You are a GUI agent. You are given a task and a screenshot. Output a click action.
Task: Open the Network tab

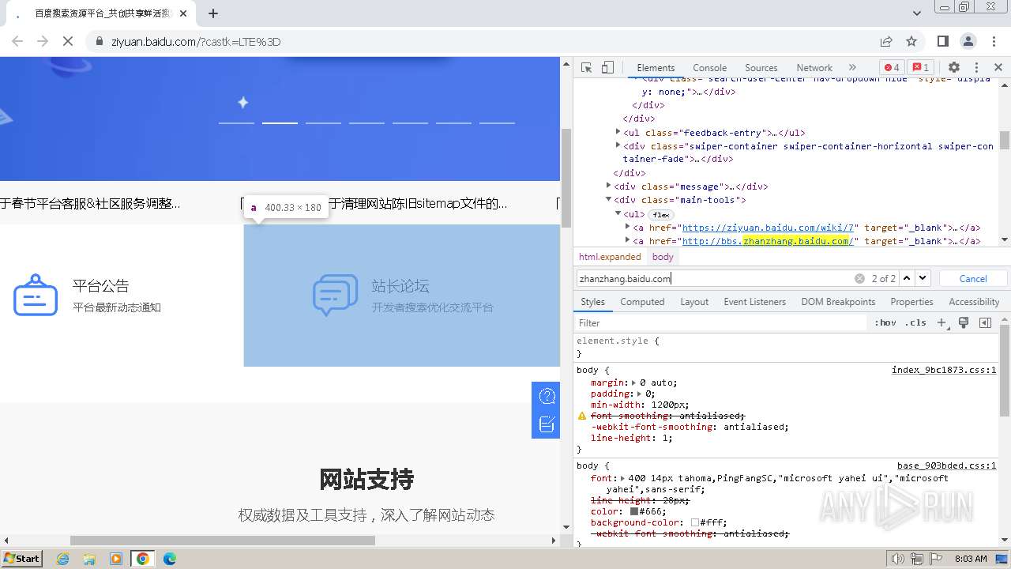[814, 68]
